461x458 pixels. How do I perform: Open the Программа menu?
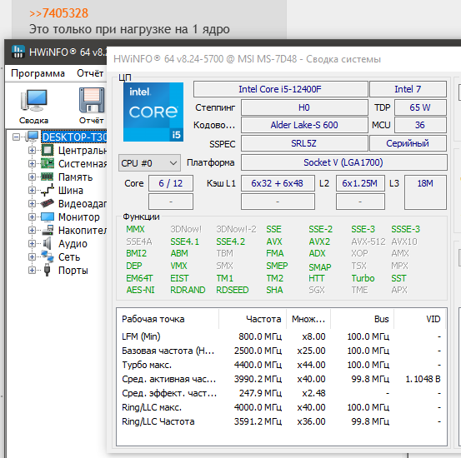[38, 73]
